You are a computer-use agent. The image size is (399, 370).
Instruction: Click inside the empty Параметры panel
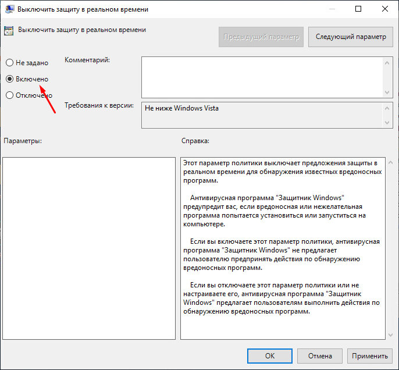point(89,247)
